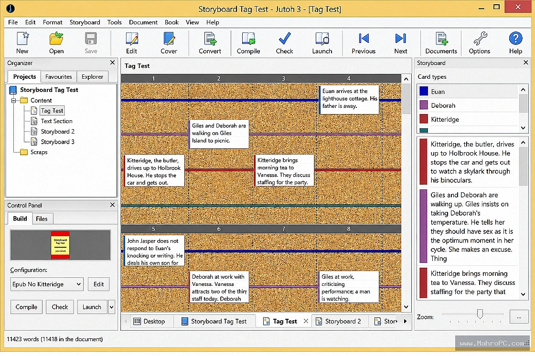Select card 'John Jasper does not respond'

point(154,251)
